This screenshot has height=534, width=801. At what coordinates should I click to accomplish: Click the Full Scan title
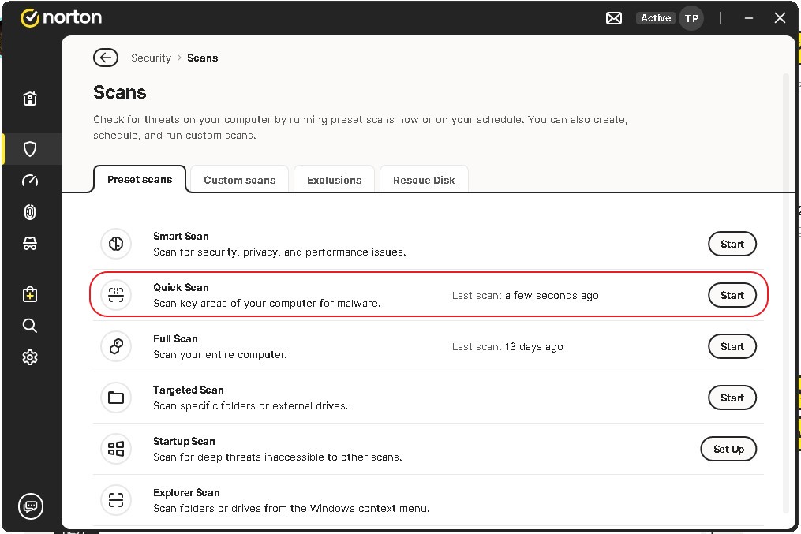click(175, 338)
